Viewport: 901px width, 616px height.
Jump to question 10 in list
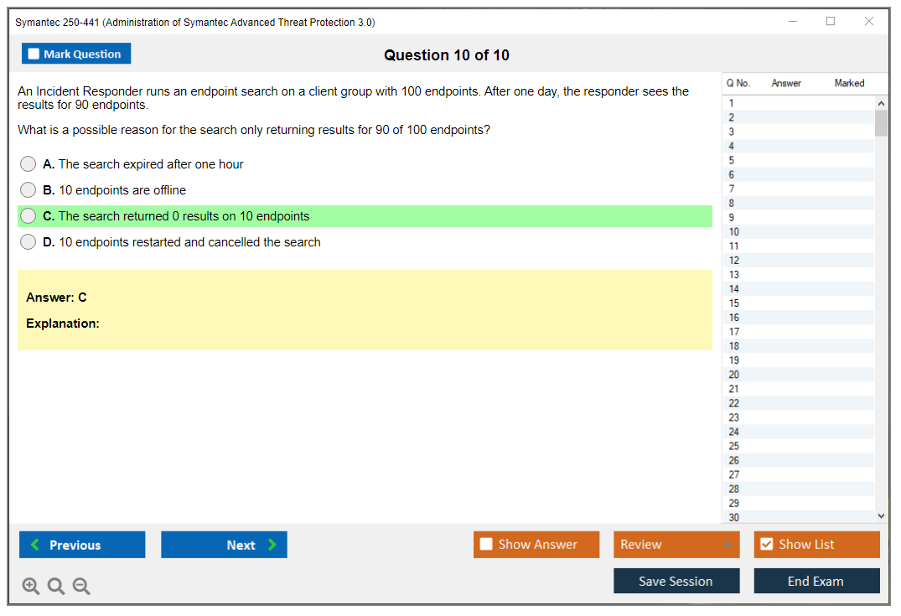click(734, 232)
